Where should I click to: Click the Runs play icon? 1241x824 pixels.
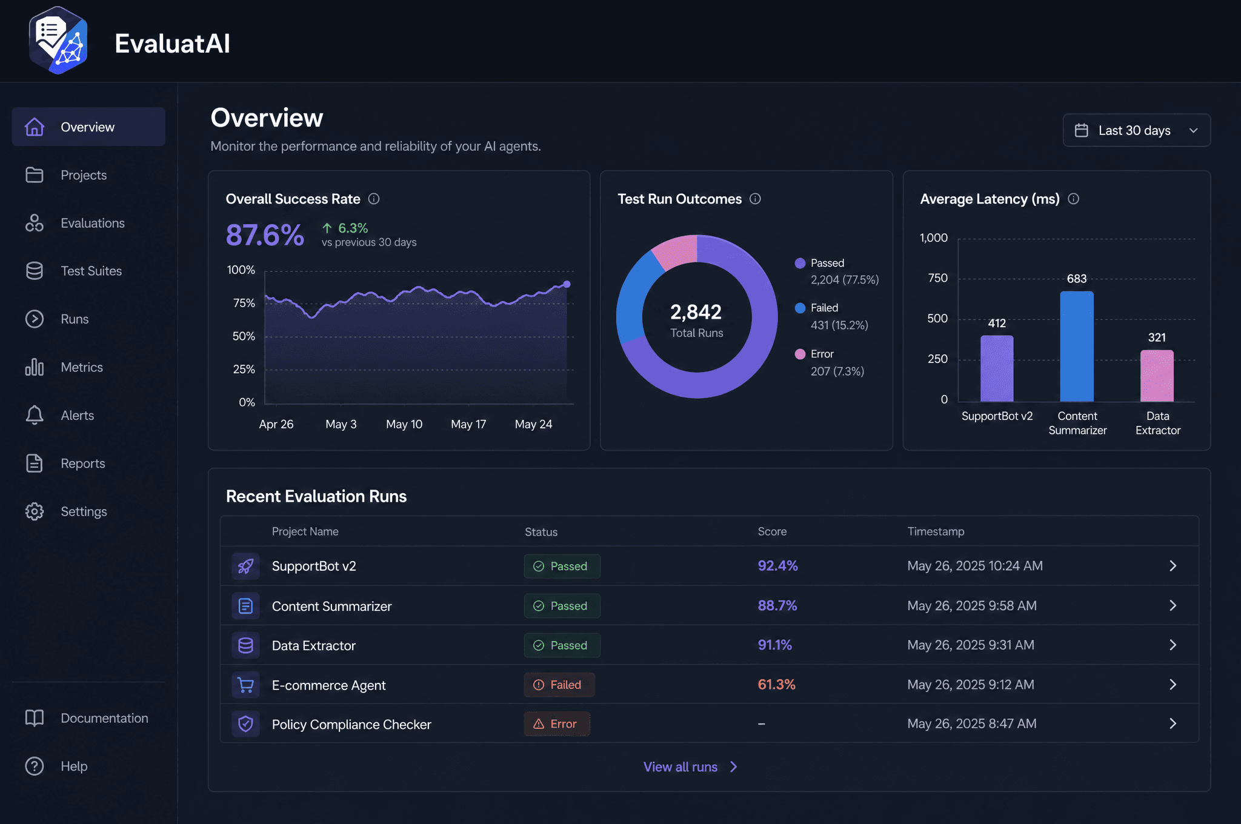click(x=35, y=319)
